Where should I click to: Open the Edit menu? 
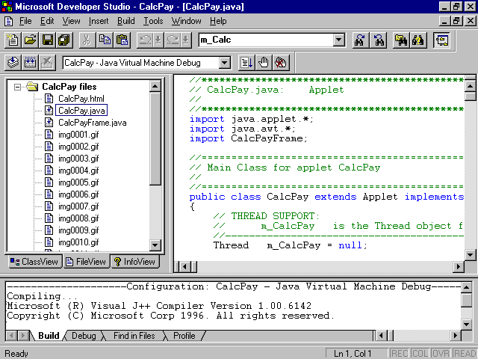47,21
